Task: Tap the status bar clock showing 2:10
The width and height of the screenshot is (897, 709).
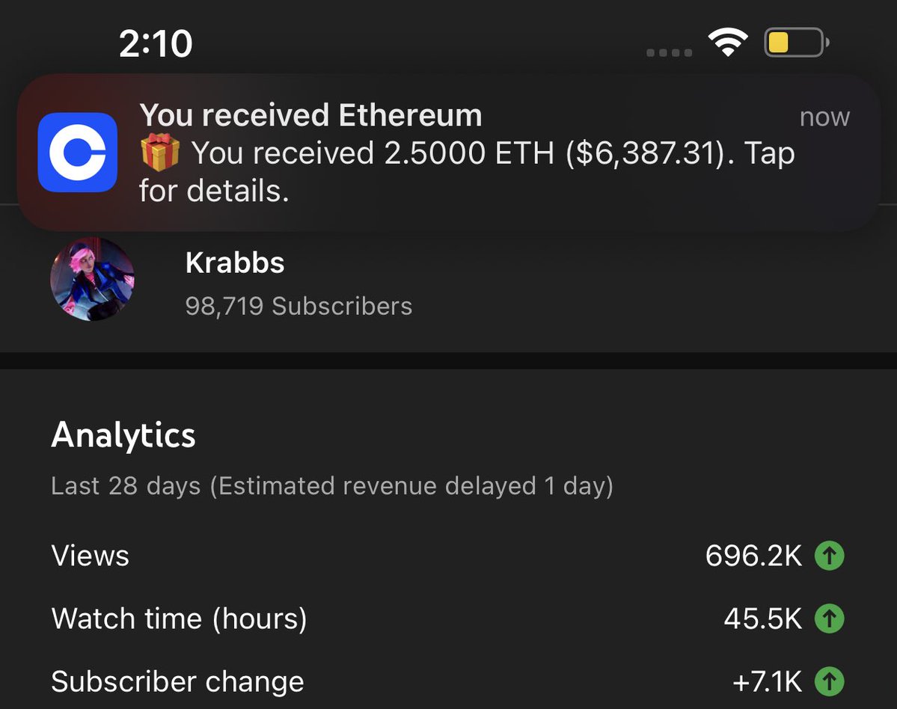Action: point(156,44)
